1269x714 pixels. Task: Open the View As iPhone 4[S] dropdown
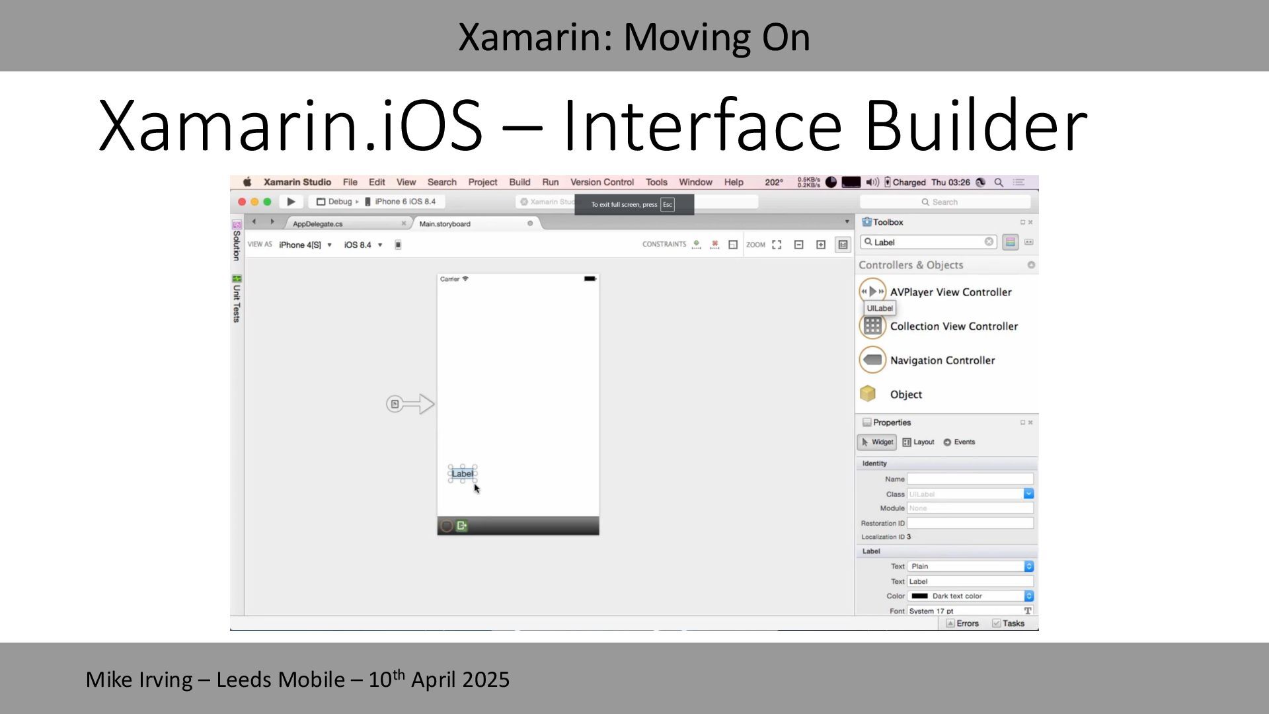(305, 245)
